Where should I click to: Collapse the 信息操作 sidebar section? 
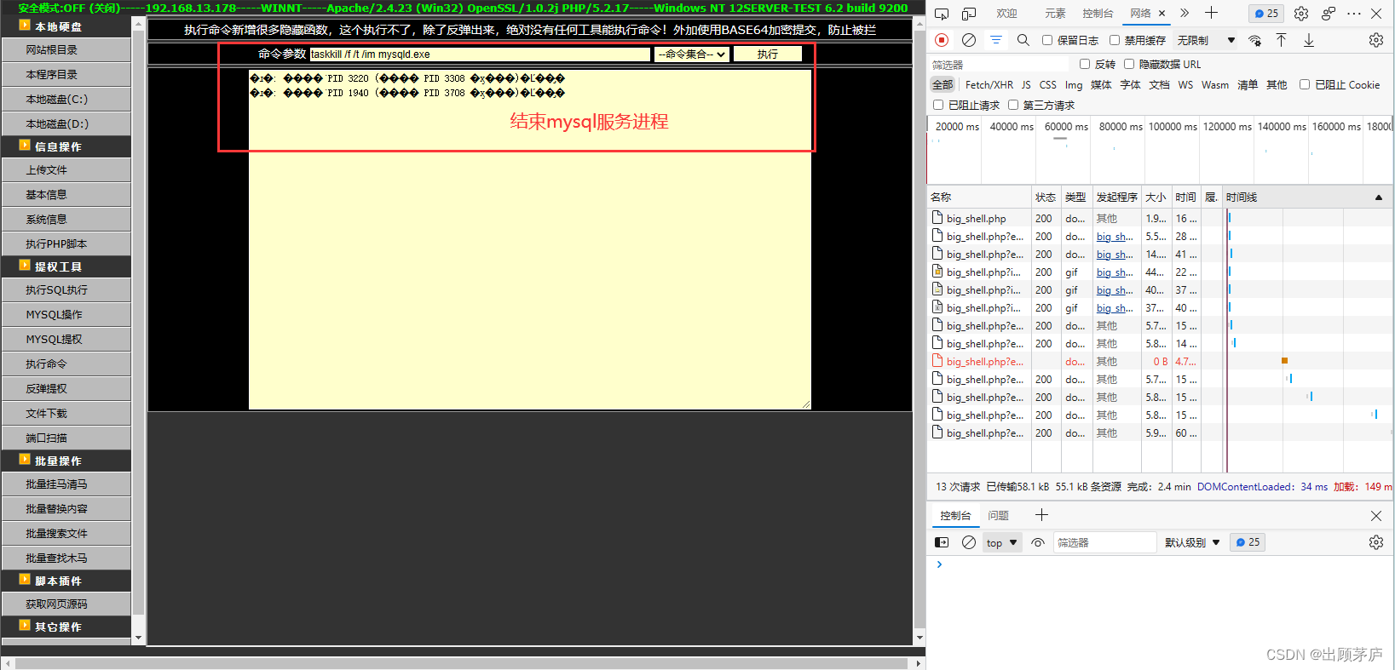click(66, 146)
